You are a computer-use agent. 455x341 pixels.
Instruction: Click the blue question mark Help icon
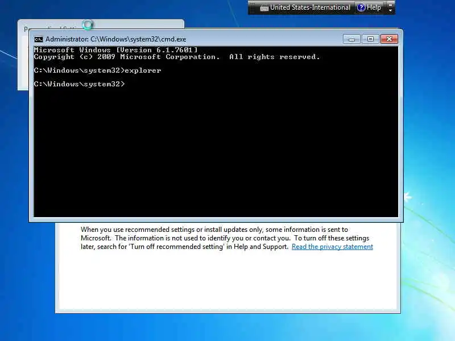(x=361, y=7)
